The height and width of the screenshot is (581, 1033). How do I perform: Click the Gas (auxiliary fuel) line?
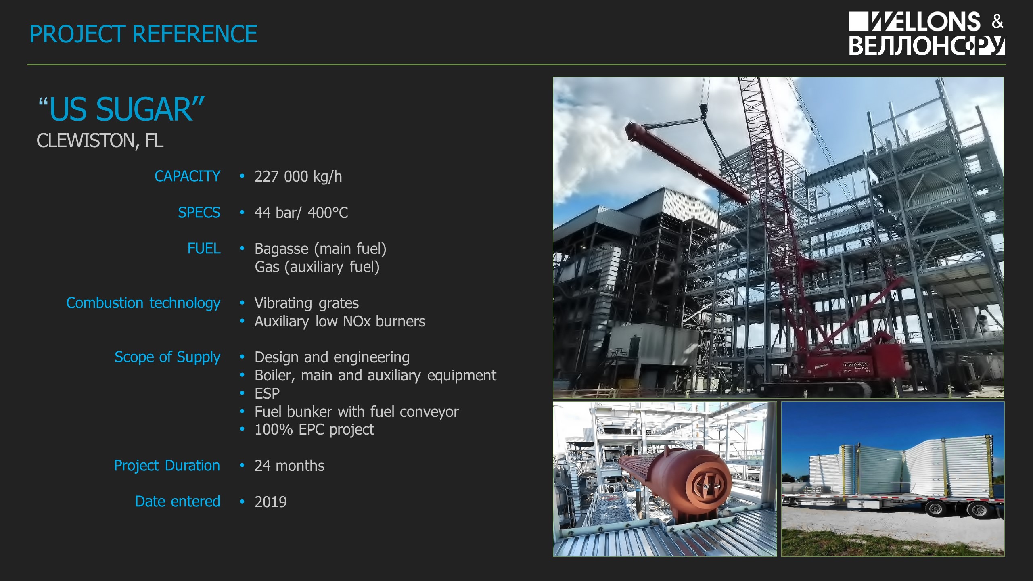coord(317,267)
